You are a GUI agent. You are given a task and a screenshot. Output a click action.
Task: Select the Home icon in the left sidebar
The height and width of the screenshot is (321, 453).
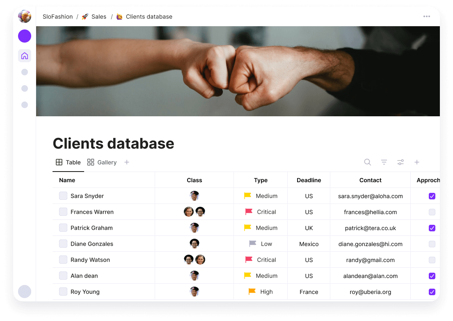coord(24,56)
